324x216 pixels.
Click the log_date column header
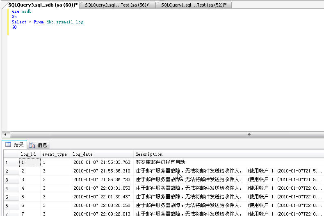point(102,154)
